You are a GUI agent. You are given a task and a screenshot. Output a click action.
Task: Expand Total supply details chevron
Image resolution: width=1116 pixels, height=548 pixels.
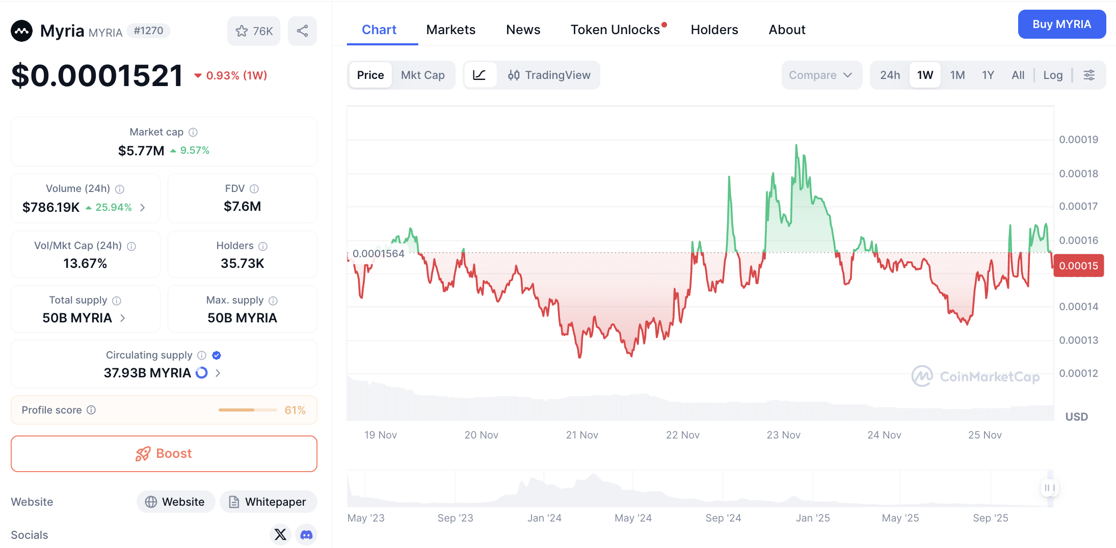point(123,318)
